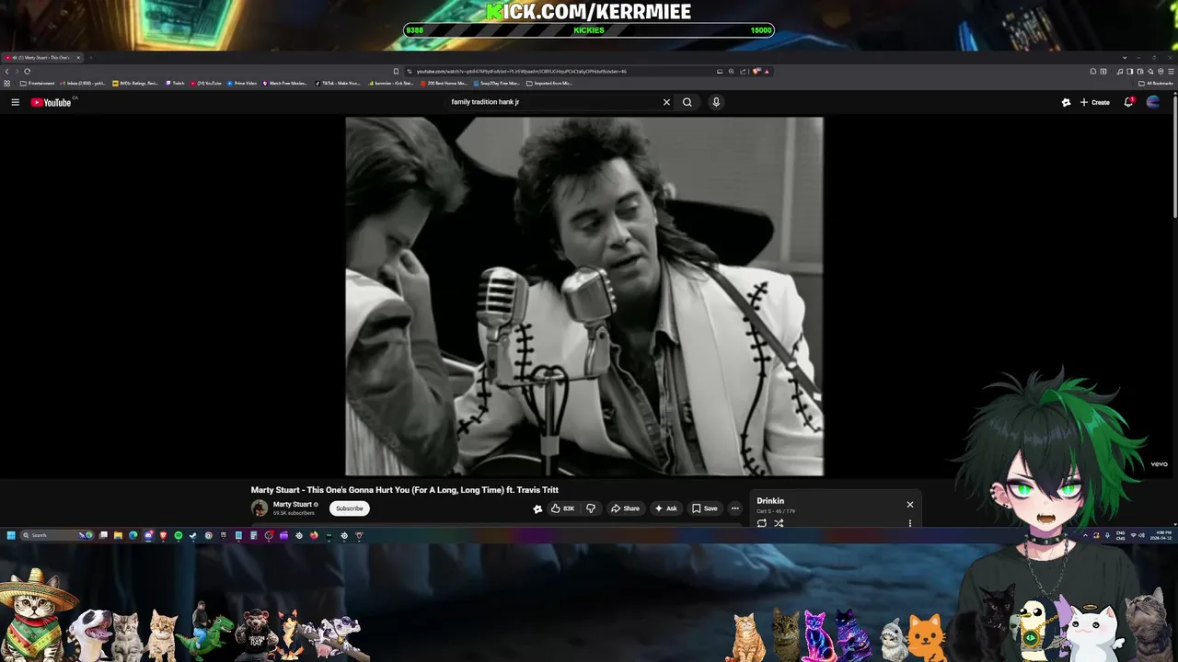Image resolution: width=1178 pixels, height=662 pixels.
Task: Open the Entertainment bookmarks folder
Action: tap(38, 83)
